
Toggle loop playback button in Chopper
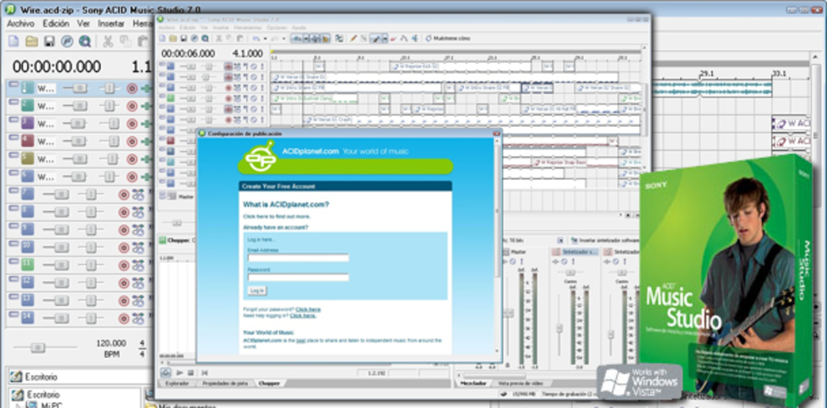coord(166,373)
